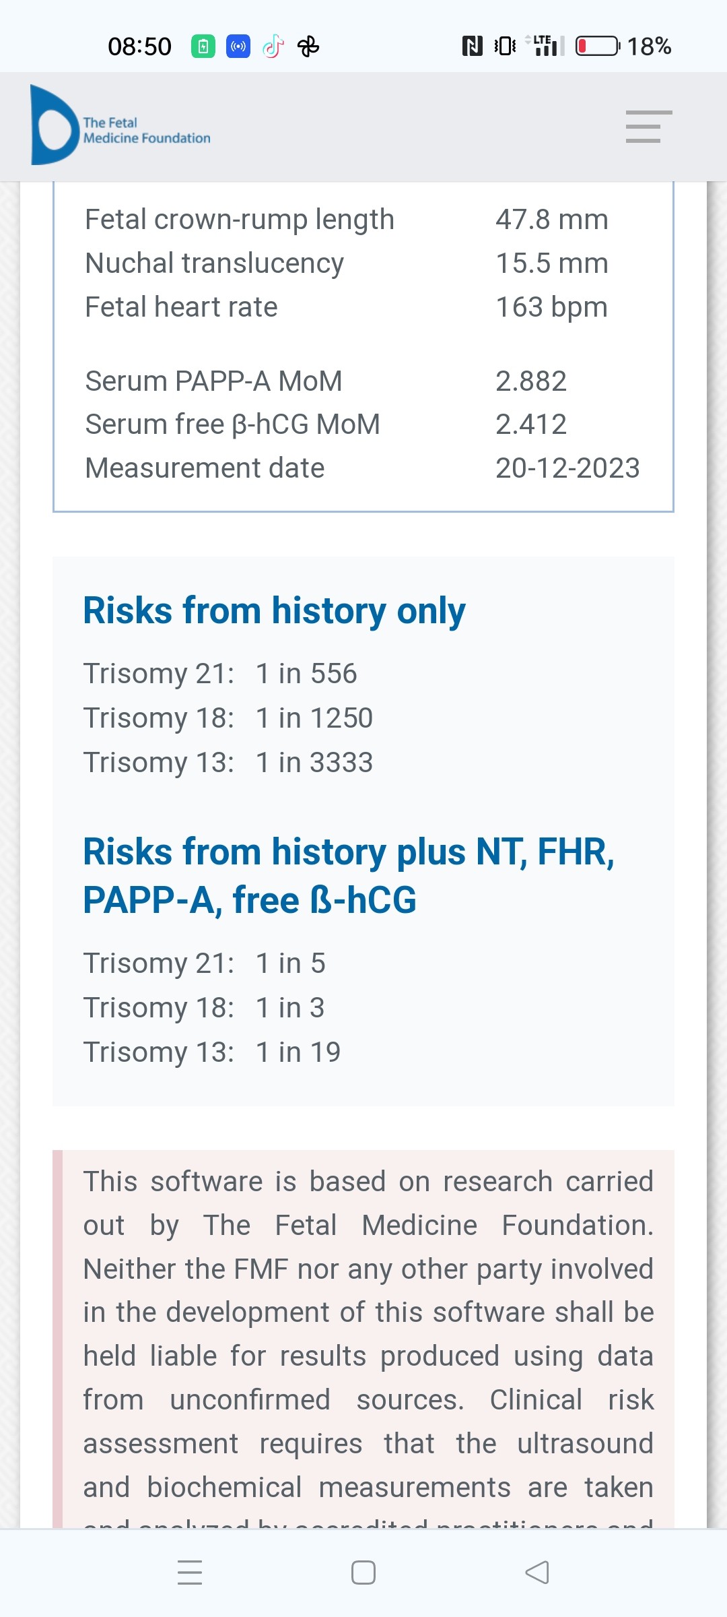This screenshot has height=1617, width=727.
Task: Tap the battery level indicator
Action: [598, 46]
